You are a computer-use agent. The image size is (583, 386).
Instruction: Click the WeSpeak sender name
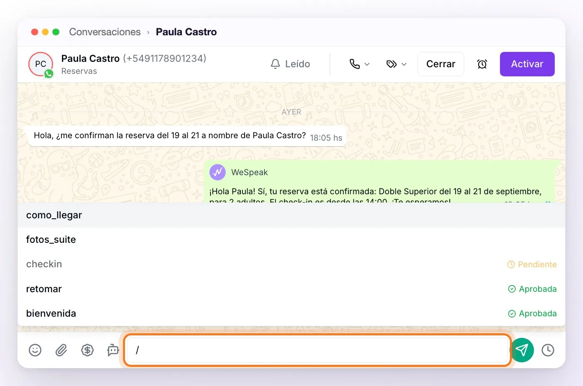tap(250, 172)
